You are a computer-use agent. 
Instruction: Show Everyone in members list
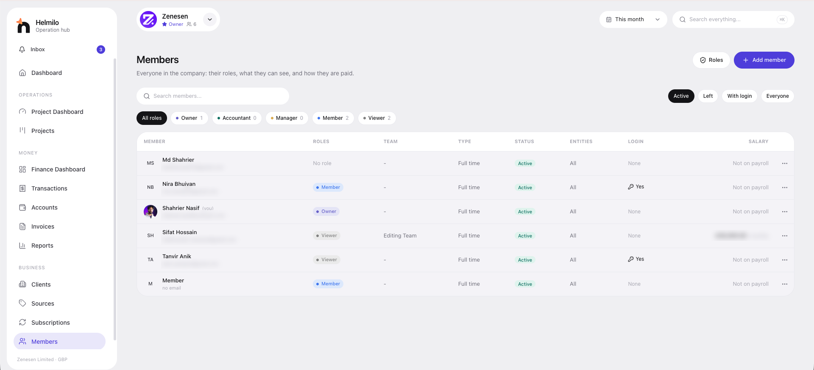(778, 96)
